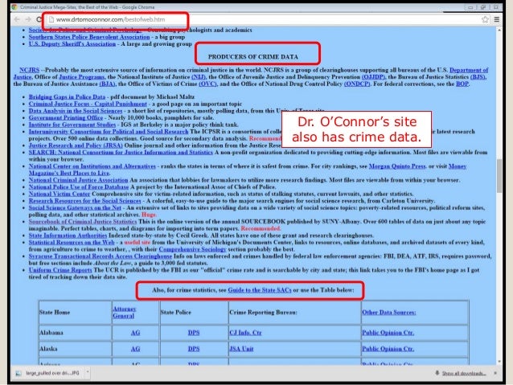This screenshot has width=513, height=385.
Task: Close the downloads bar
Action: pyautogui.click(x=495, y=373)
